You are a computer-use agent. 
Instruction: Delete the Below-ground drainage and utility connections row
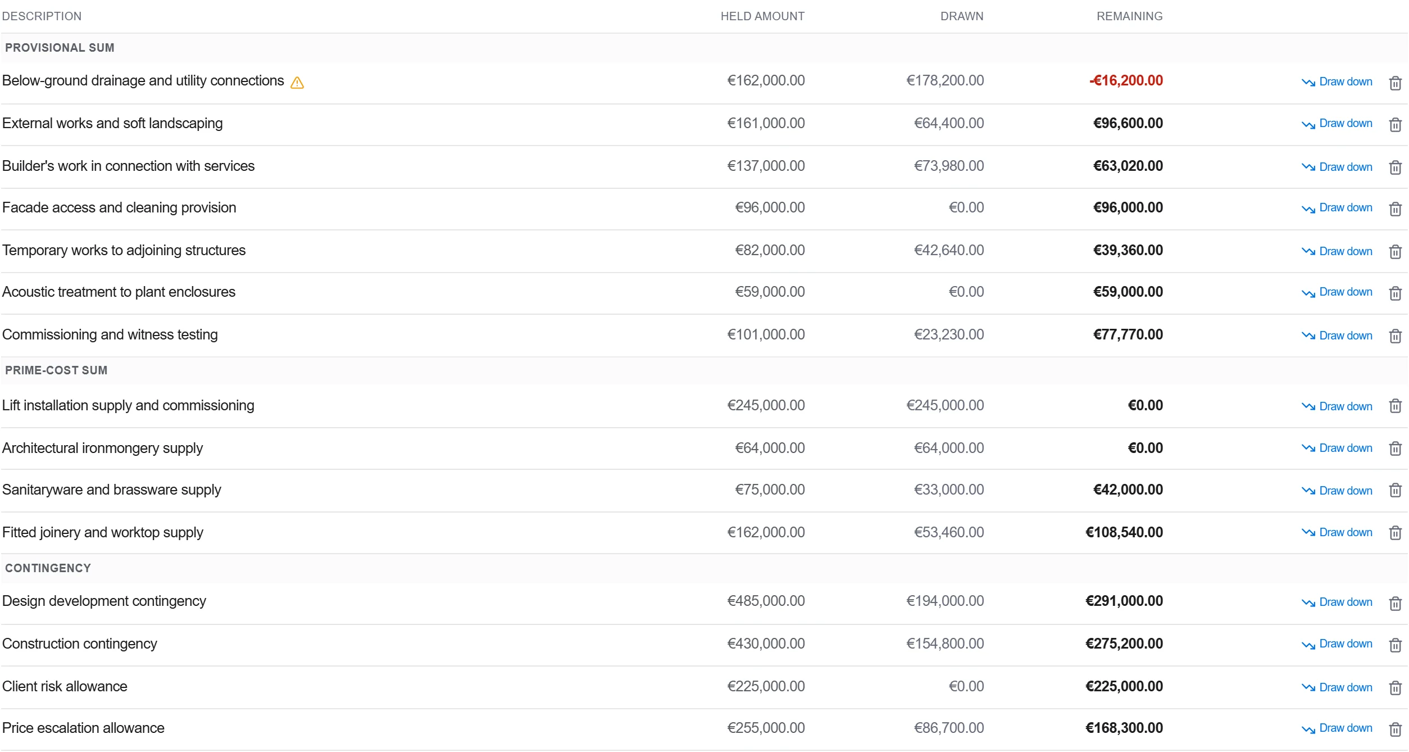(x=1395, y=83)
